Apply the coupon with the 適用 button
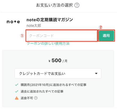 click(x=106, y=35)
